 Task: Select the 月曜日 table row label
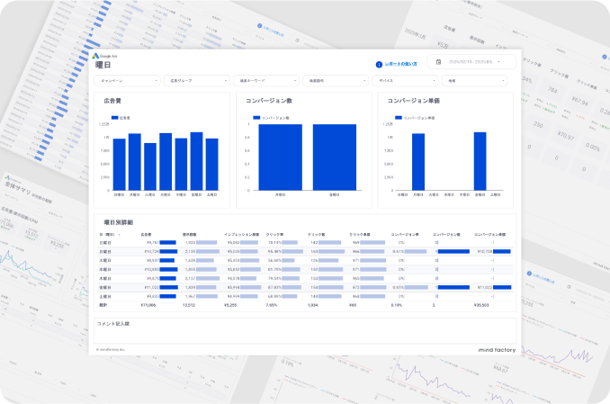click(x=105, y=252)
